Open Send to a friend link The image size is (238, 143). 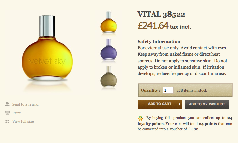[25, 104]
